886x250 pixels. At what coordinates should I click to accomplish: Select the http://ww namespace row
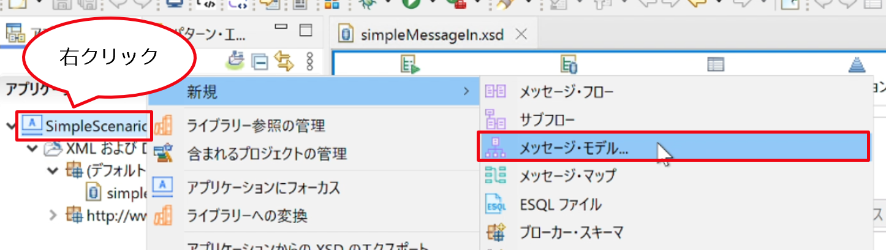click(x=105, y=214)
